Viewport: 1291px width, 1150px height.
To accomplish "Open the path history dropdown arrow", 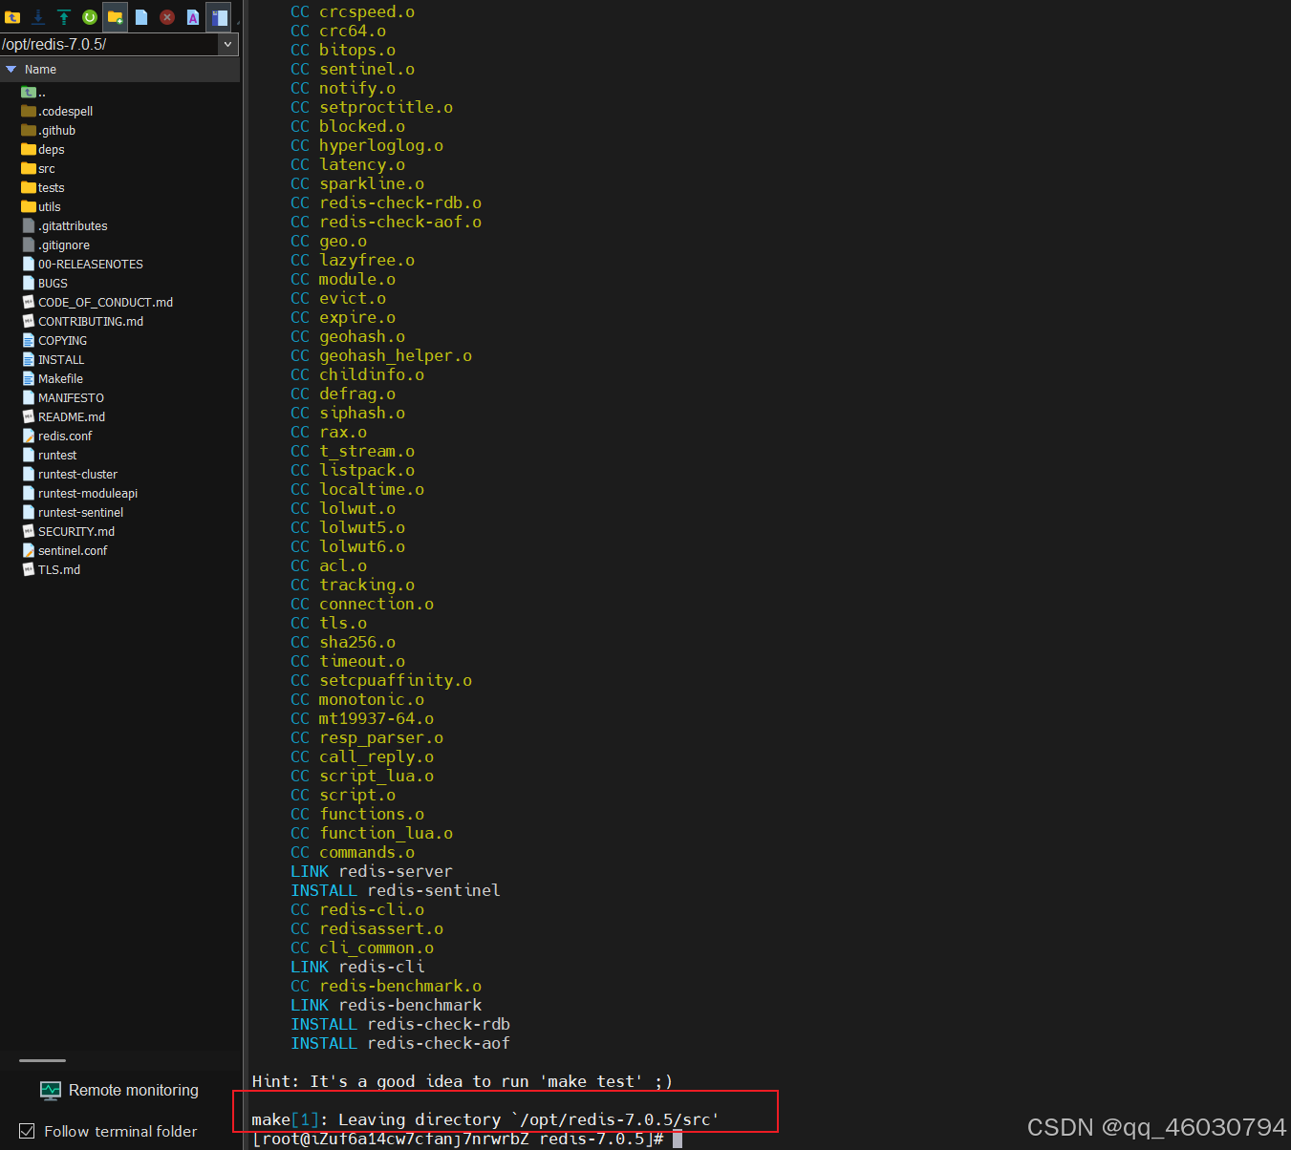I will coord(227,44).
